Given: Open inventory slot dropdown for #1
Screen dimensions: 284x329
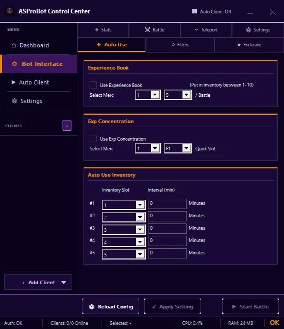Looking at the screenshot, I should 124,205.
